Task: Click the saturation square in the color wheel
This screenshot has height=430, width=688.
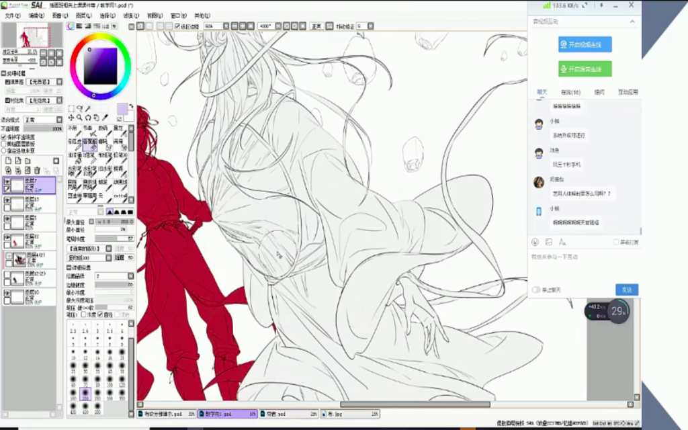Action: [100, 65]
